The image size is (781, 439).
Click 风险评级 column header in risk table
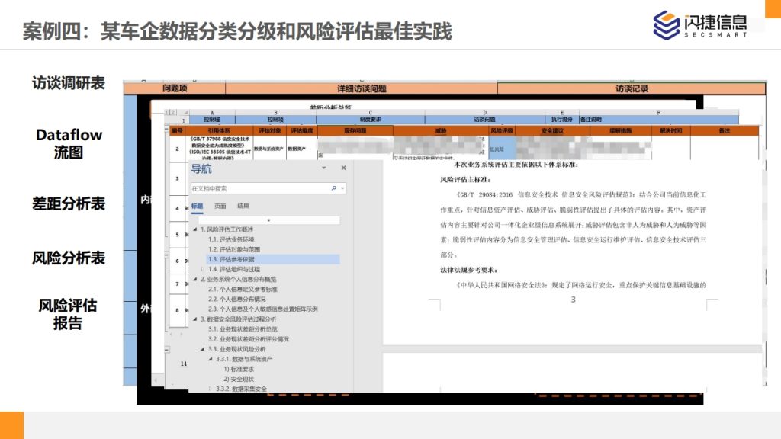[502, 130]
